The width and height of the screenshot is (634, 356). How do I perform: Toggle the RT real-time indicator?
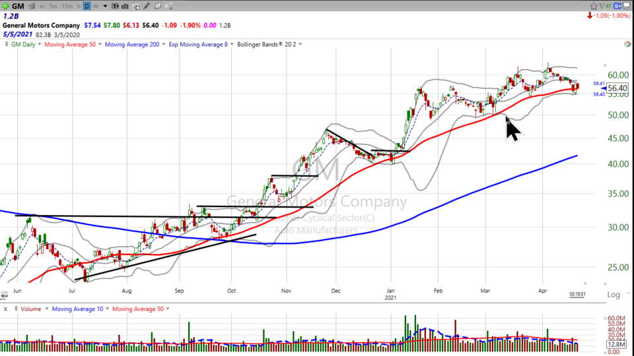coord(609,6)
